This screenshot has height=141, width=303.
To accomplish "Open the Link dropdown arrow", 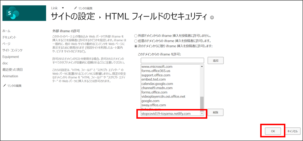I will tap(63, 8).
